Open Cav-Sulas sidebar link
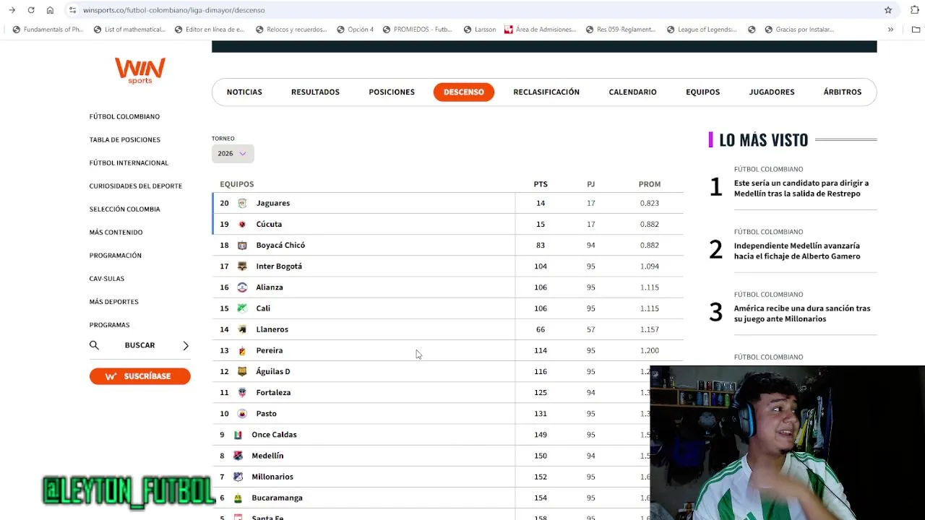The width and height of the screenshot is (925, 520). [x=107, y=278]
